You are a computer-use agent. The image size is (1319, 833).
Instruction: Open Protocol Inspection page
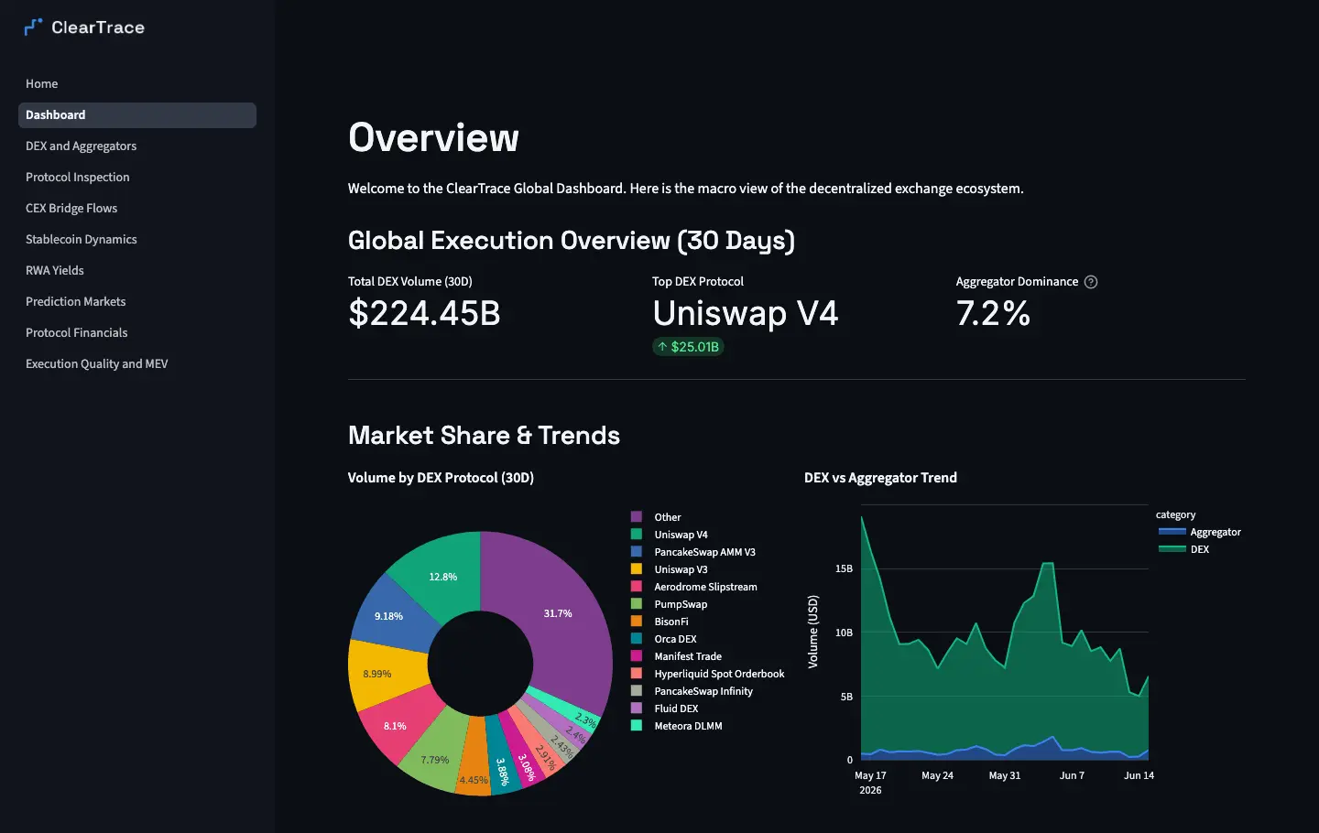[x=137, y=178]
